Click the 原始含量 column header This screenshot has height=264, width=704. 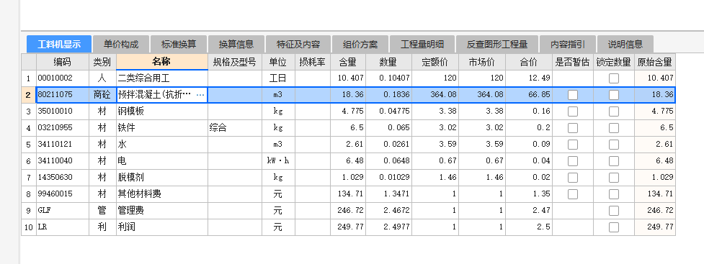coord(654,62)
